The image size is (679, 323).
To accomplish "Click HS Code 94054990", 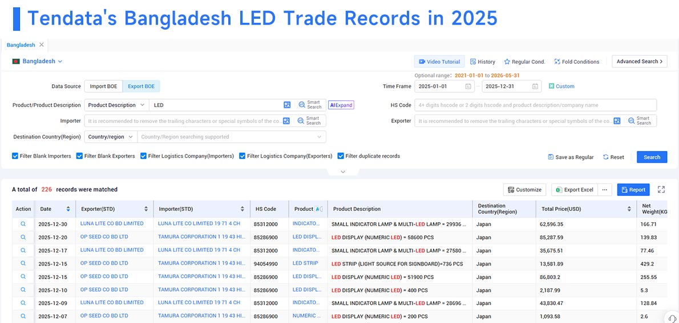I will click(x=265, y=263).
